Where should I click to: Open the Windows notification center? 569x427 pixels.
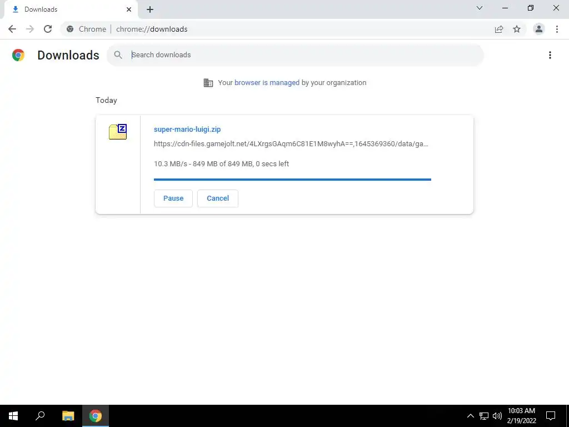[551, 416]
